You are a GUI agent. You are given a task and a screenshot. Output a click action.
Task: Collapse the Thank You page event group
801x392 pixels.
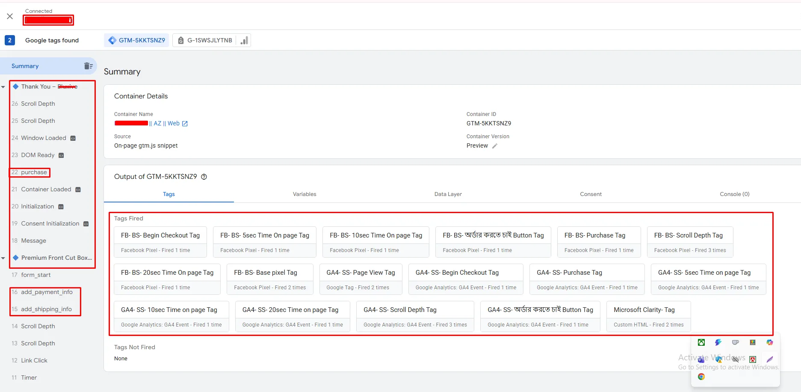coord(3,87)
